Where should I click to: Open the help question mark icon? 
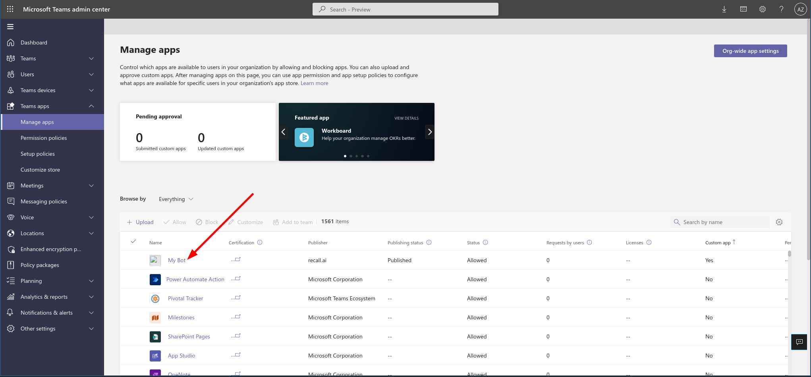click(781, 9)
